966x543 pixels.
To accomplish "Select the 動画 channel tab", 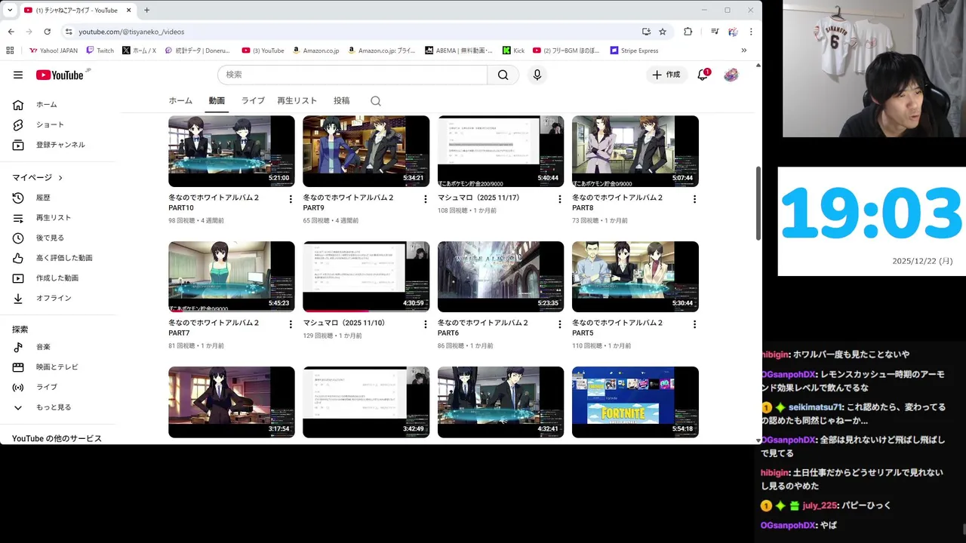I will 217,101.
